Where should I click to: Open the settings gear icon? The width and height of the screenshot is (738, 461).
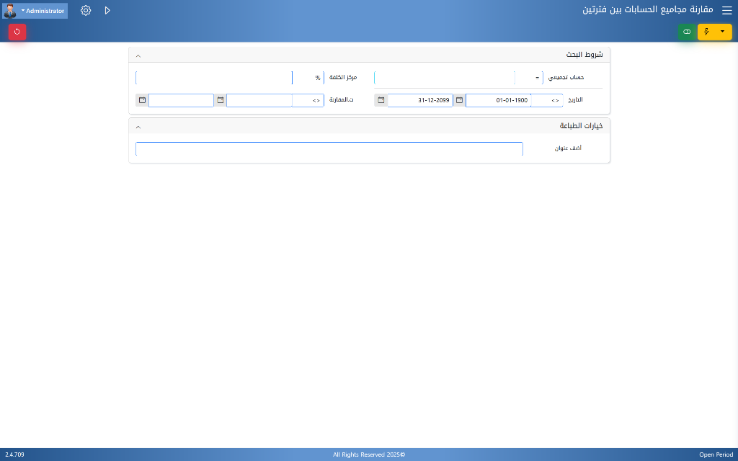click(x=86, y=11)
